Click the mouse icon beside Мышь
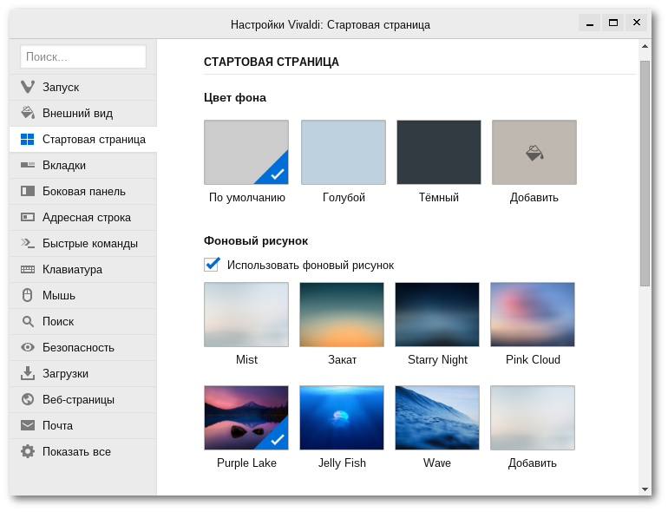668x512 pixels. click(28, 295)
